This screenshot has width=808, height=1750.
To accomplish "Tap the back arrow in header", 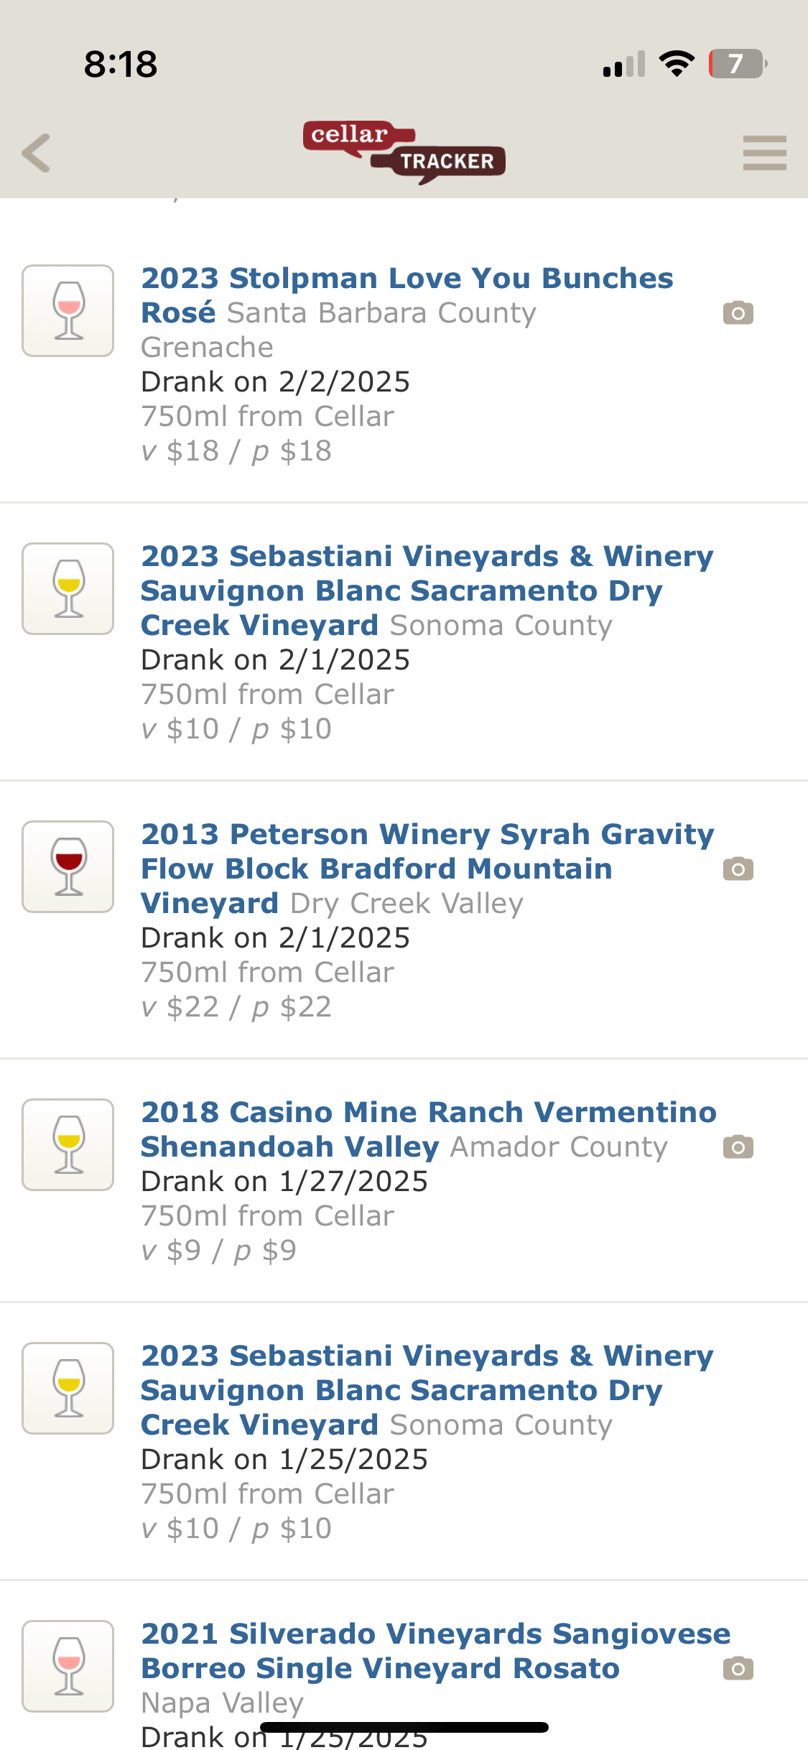I will click(37, 153).
